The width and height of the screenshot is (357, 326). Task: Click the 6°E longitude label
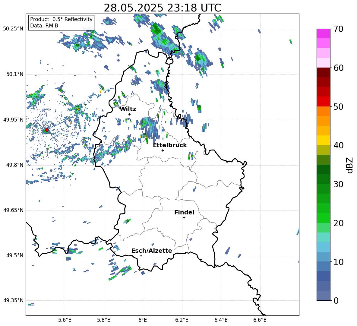tap(143, 320)
